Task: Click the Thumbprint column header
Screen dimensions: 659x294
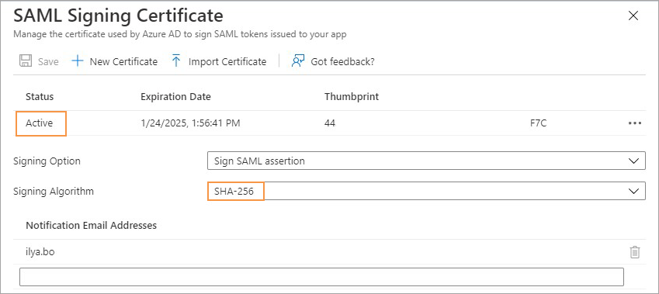Action: [x=352, y=97]
